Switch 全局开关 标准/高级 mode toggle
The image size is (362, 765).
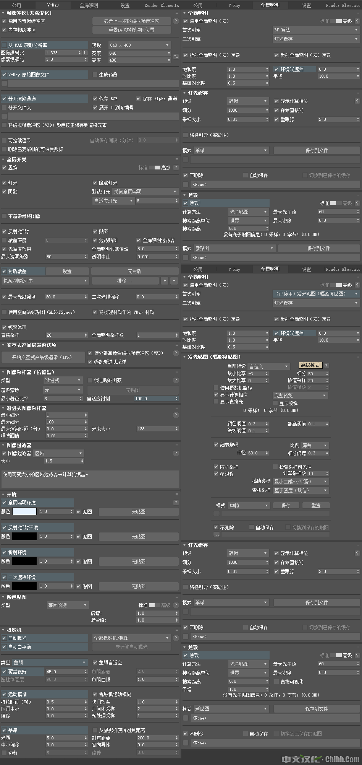[x=154, y=168]
